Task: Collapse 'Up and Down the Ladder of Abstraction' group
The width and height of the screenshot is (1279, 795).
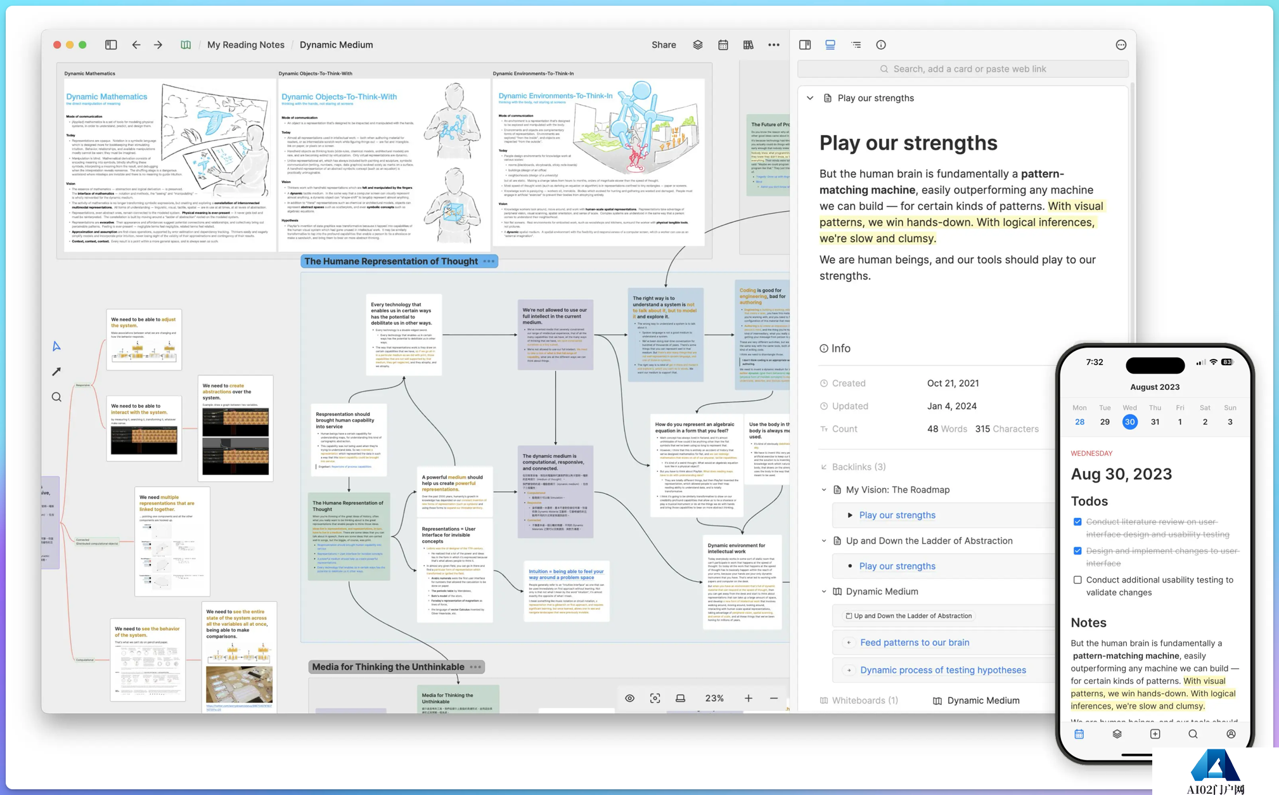Action: [824, 541]
